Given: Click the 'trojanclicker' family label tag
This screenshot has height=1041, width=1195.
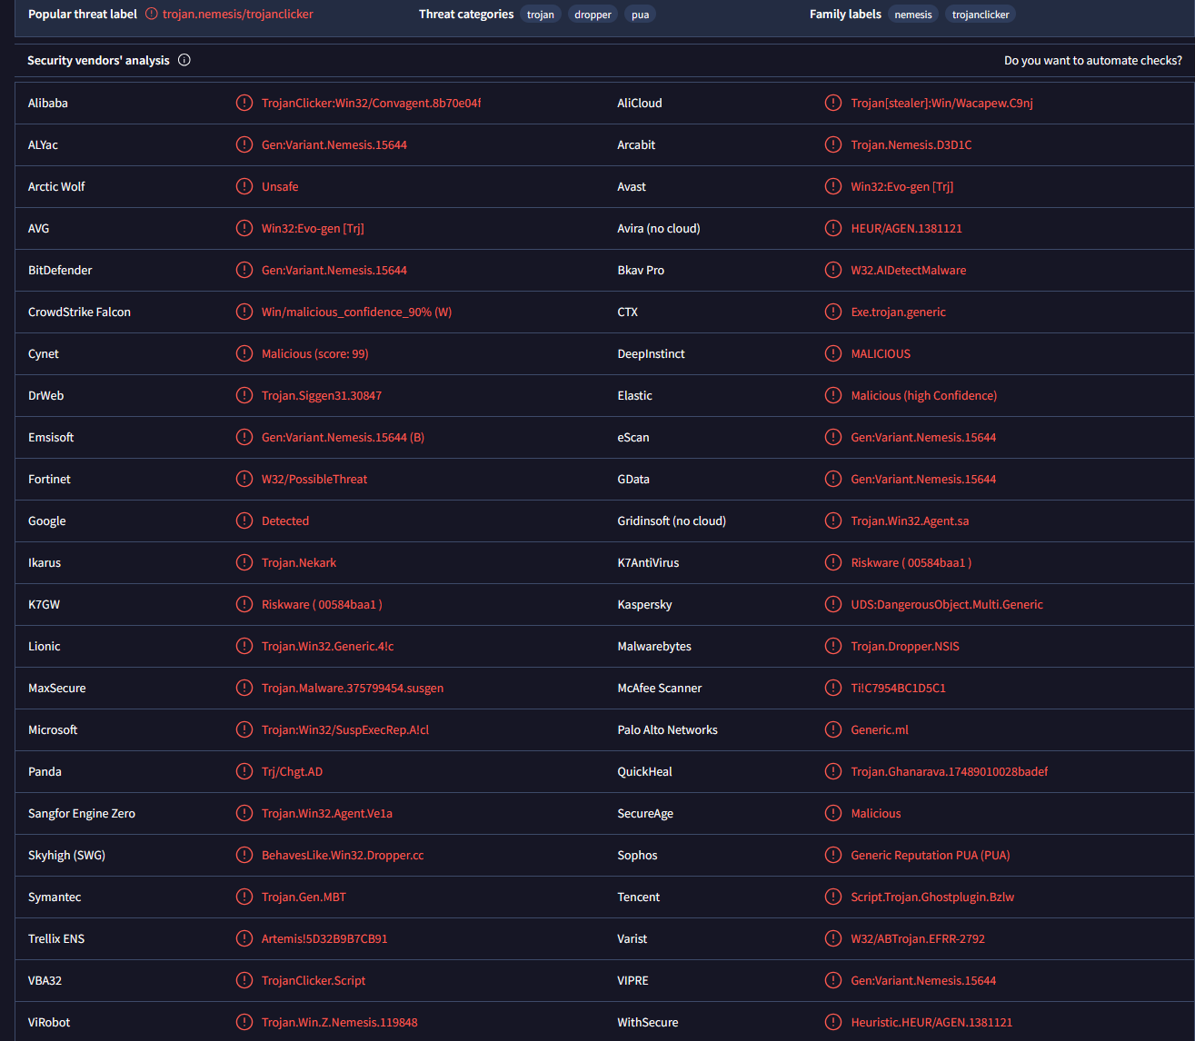Looking at the screenshot, I should click(981, 15).
